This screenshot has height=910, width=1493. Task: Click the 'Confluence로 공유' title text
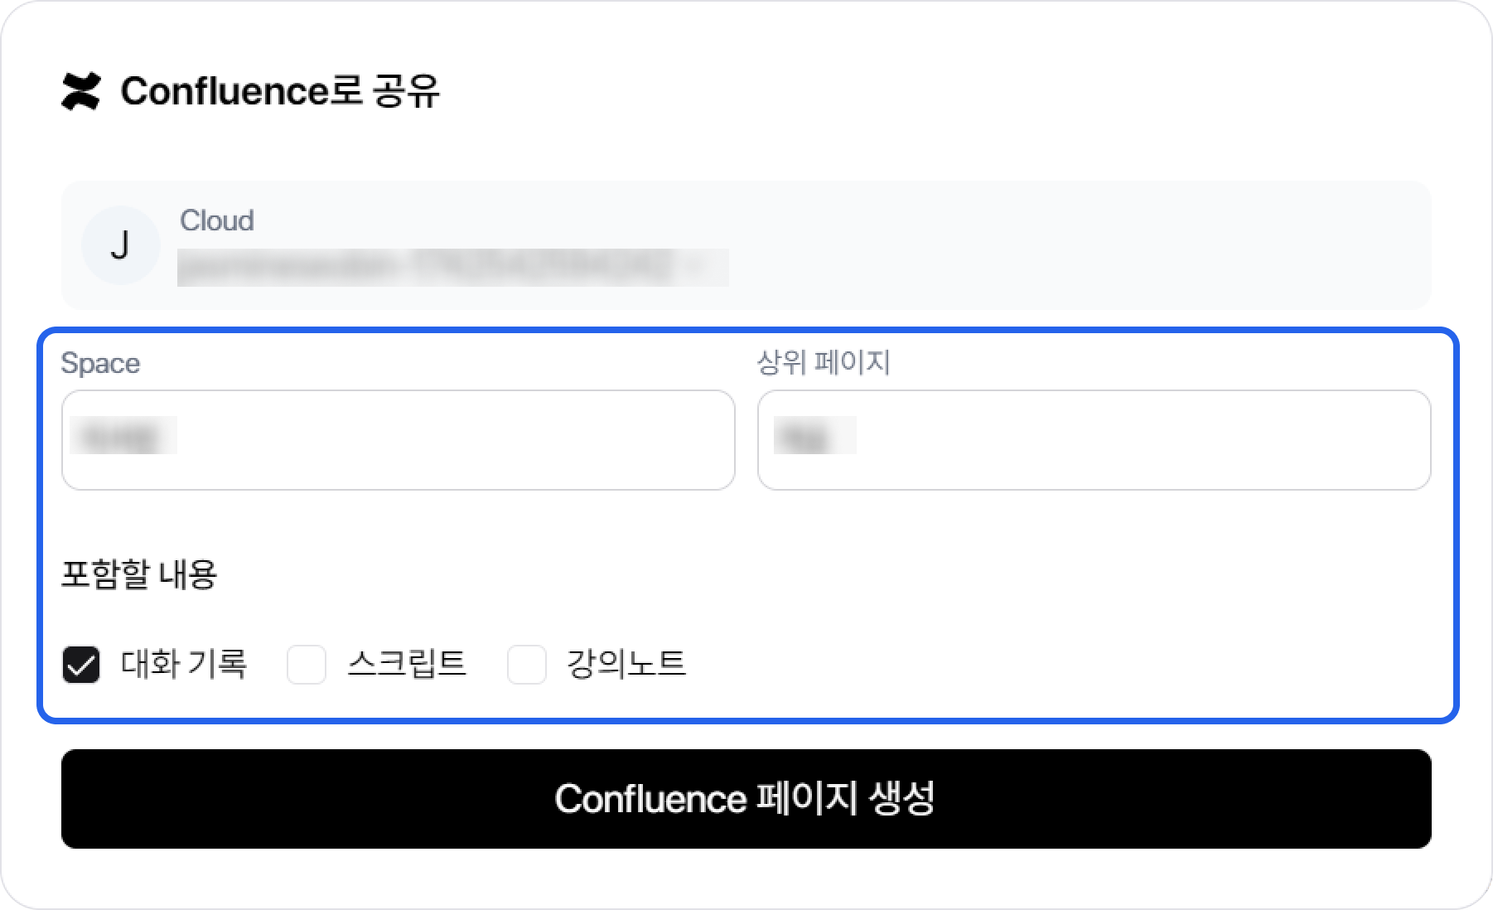pos(280,91)
